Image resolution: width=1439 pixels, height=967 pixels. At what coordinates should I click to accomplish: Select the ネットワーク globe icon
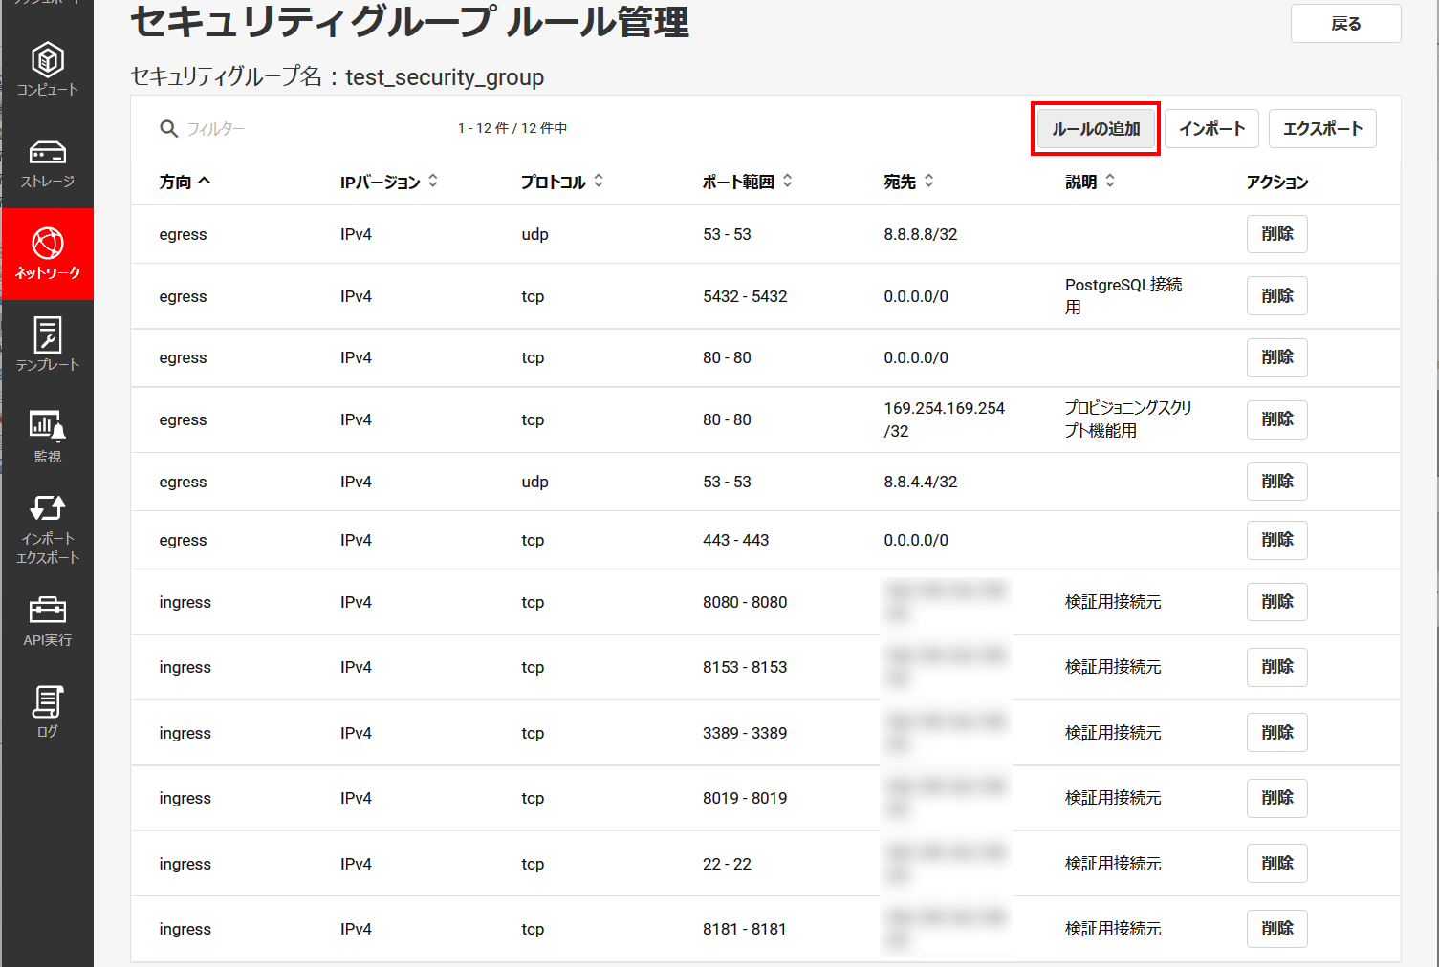click(x=48, y=244)
